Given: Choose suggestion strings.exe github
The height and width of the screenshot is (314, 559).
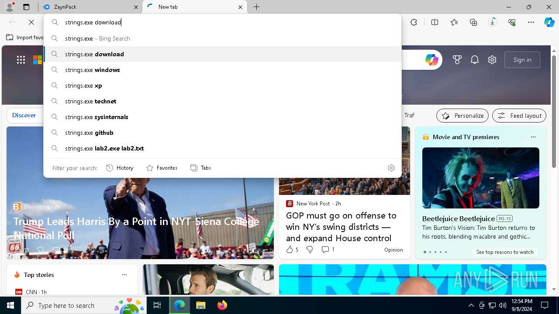Looking at the screenshot, I should coord(222,133).
